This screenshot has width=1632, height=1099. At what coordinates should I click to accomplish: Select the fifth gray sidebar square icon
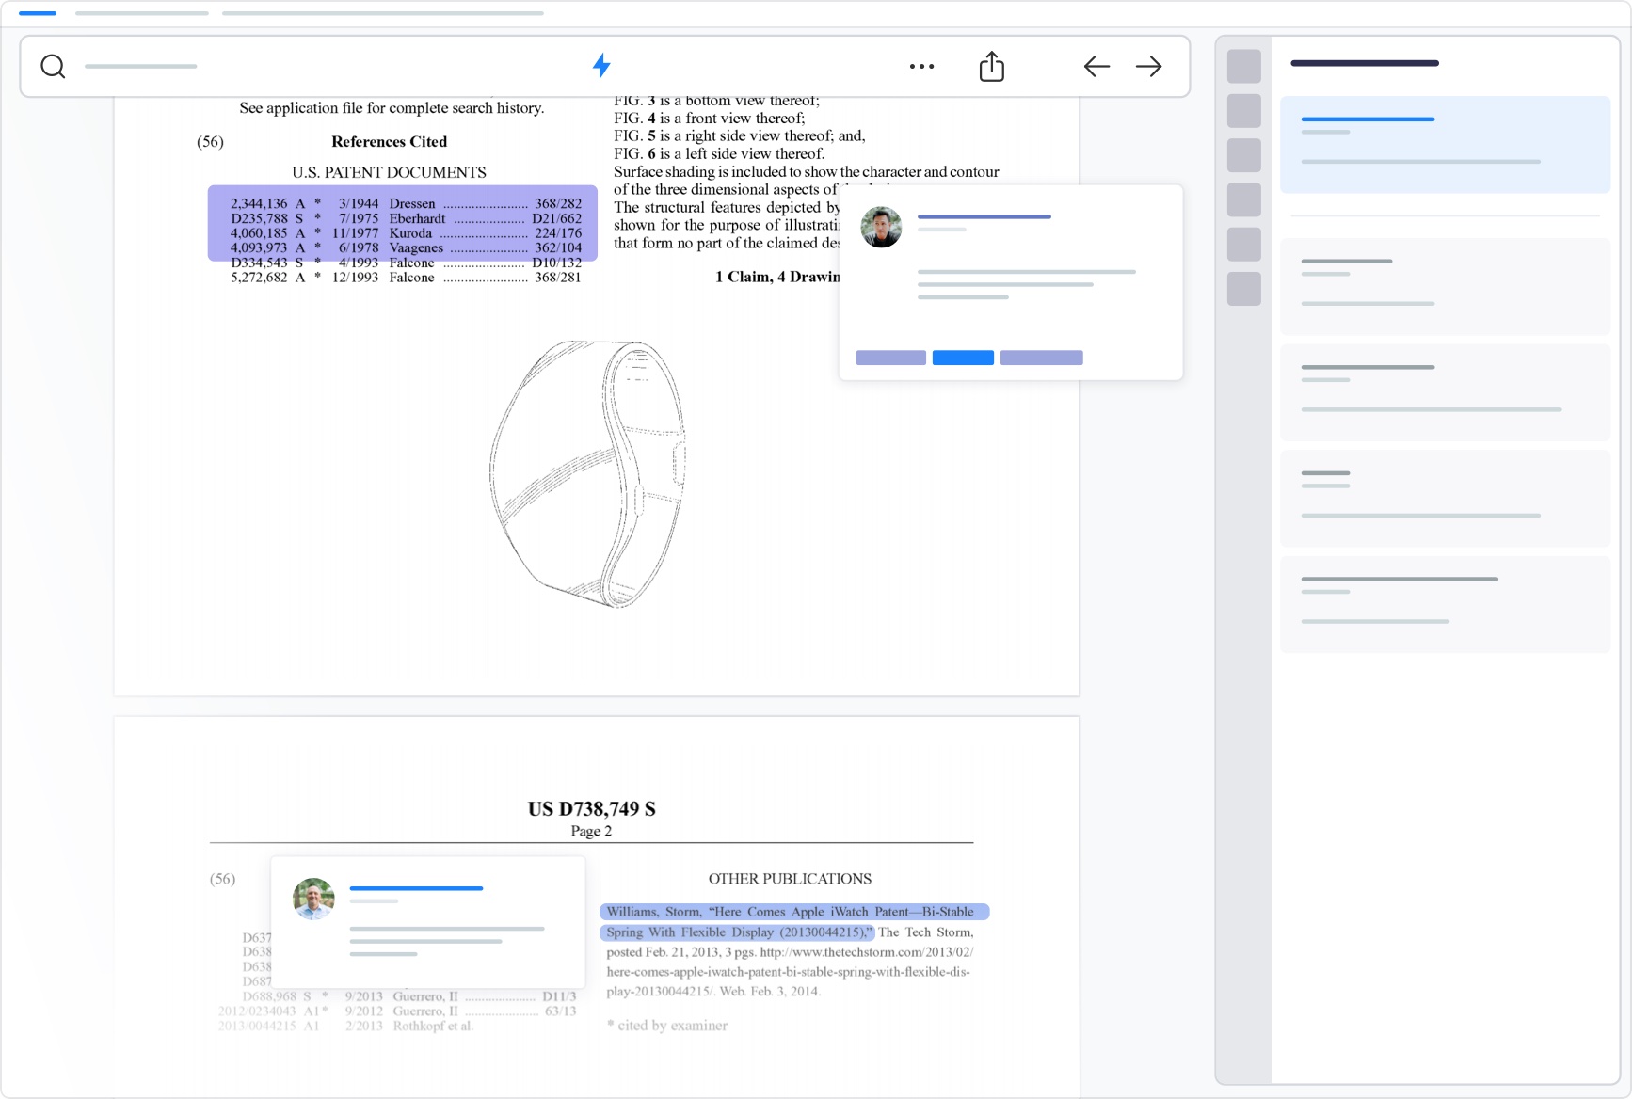point(1244,244)
